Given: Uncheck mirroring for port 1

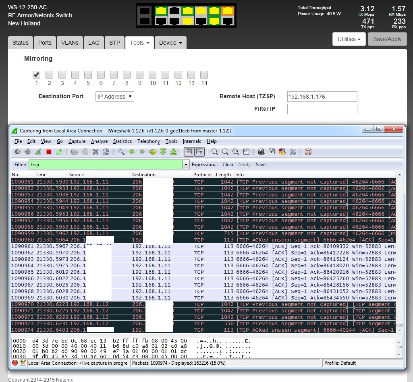Looking at the screenshot, I should pyautogui.click(x=36, y=75).
